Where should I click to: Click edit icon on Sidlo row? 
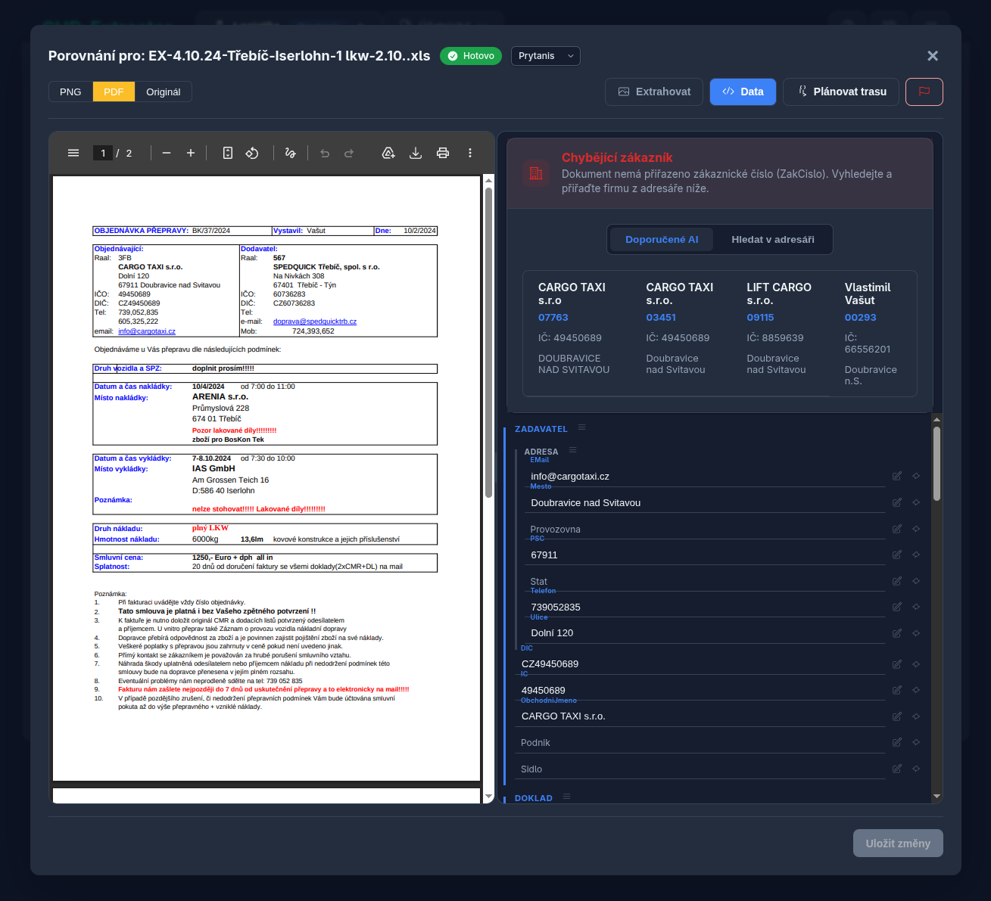(897, 769)
